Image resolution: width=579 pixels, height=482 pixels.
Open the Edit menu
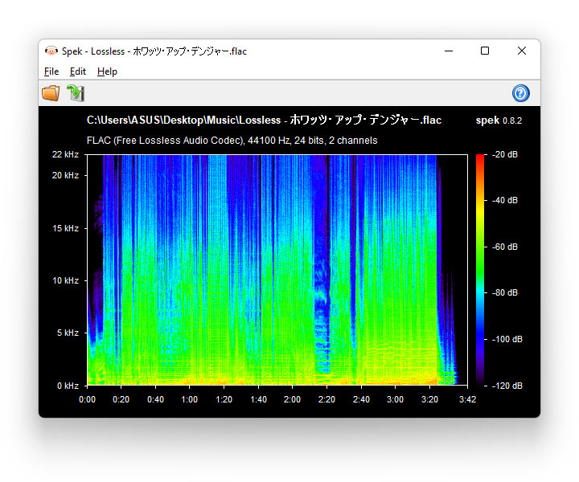[x=77, y=71]
